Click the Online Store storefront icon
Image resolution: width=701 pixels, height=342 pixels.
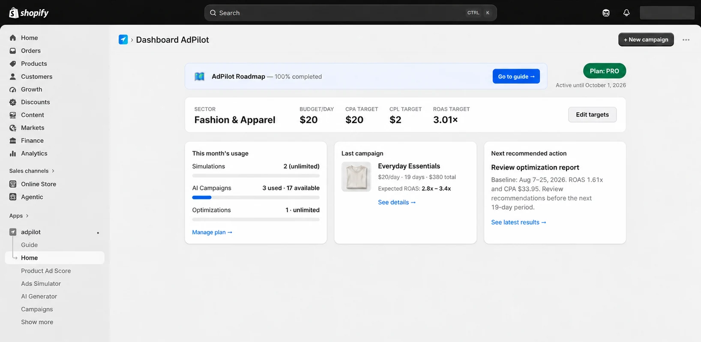[13, 184]
